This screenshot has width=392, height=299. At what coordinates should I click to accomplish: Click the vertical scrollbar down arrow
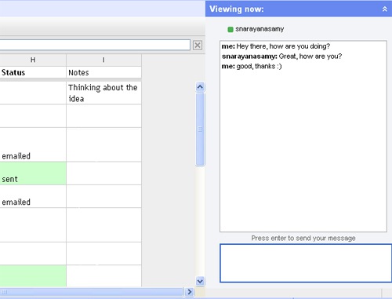pyautogui.click(x=200, y=281)
